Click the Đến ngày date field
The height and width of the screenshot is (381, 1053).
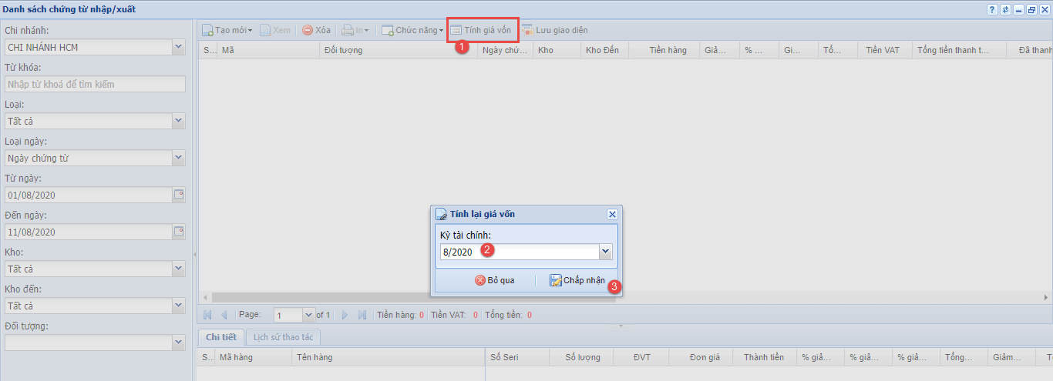88,232
